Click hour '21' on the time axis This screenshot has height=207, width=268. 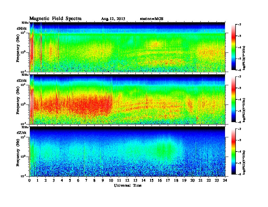tap(200, 181)
